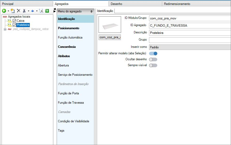
Task: Select pes_rodapes_tampos_retos reference item
Action: (31, 29)
